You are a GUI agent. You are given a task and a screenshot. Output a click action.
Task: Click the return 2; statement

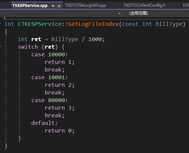(59, 85)
